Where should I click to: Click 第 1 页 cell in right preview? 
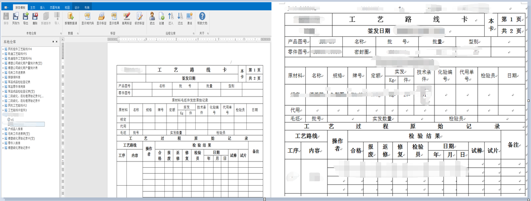point(511,19)
